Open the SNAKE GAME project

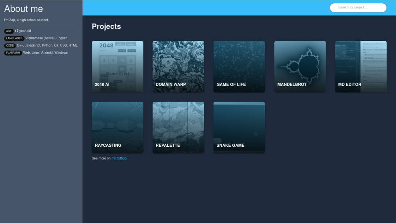[239, 127]
